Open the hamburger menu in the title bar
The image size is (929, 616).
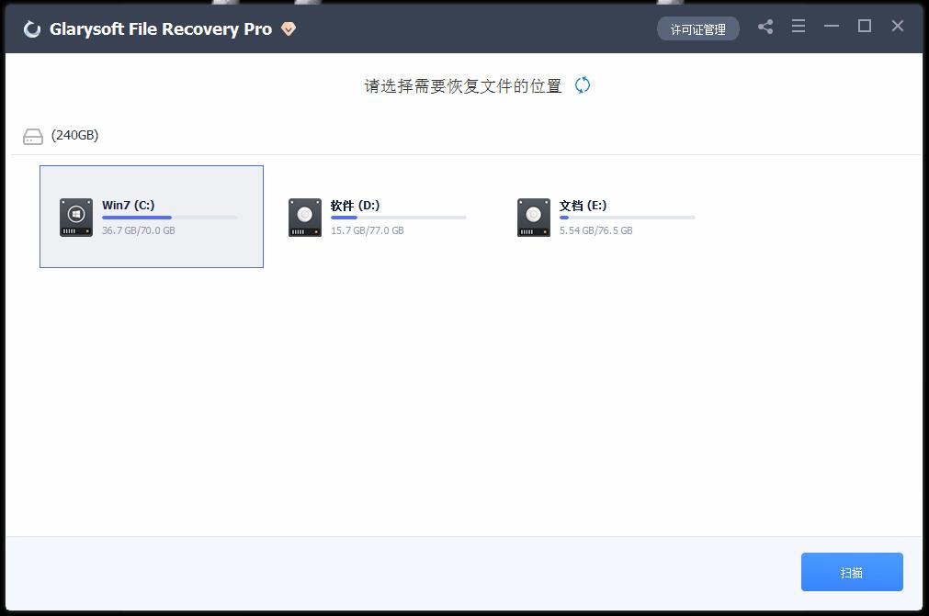point(799,27)
